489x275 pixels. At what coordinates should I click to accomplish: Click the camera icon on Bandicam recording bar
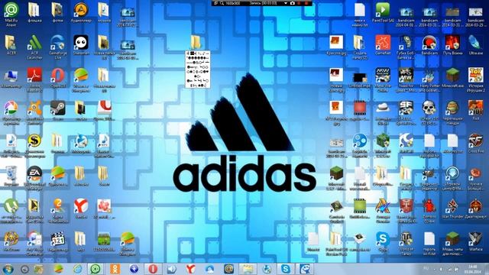point(292,3)
